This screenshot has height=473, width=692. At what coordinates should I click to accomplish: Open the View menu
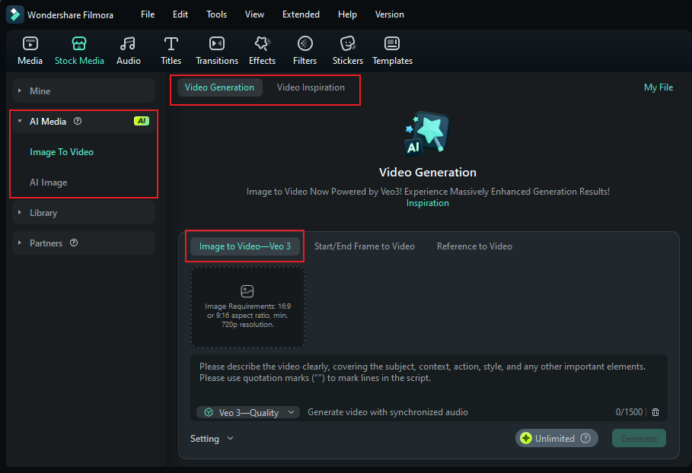(x=254, y=14)
